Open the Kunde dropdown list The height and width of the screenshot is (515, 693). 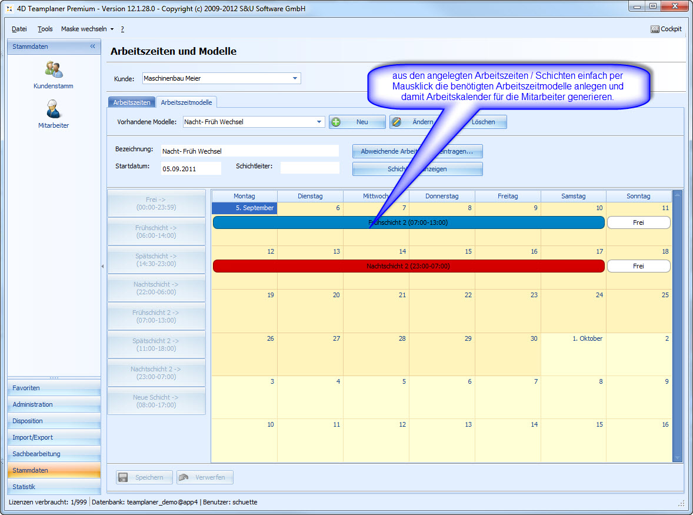coord(295,78)
